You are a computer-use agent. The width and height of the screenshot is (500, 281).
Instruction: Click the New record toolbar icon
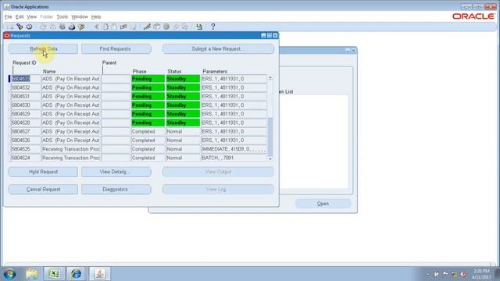pyautogui.click(x=10, y=27)
